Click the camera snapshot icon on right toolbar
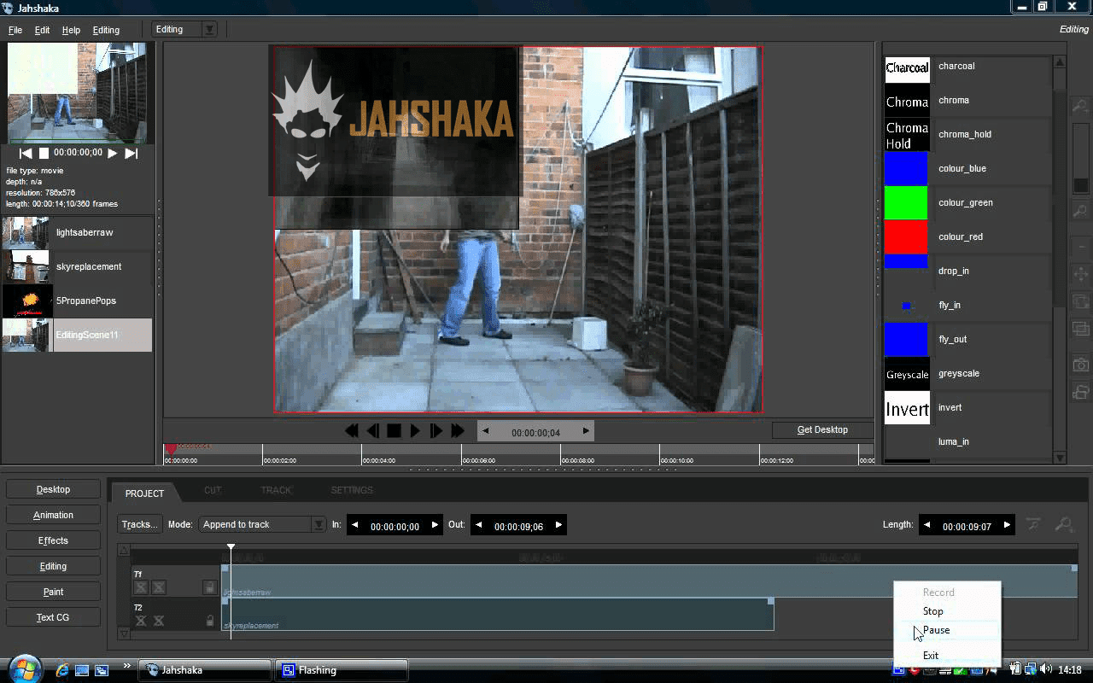The width and height of the screenshot is (1093, 683). tap(1080, 365)
